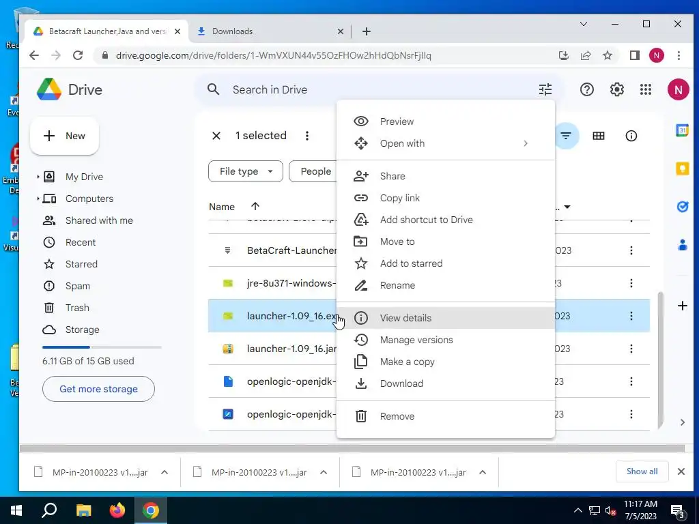The image size is (699, 524).
Task: Open more options for launcher-1.09_16.jar row
Action: (631, 349)
